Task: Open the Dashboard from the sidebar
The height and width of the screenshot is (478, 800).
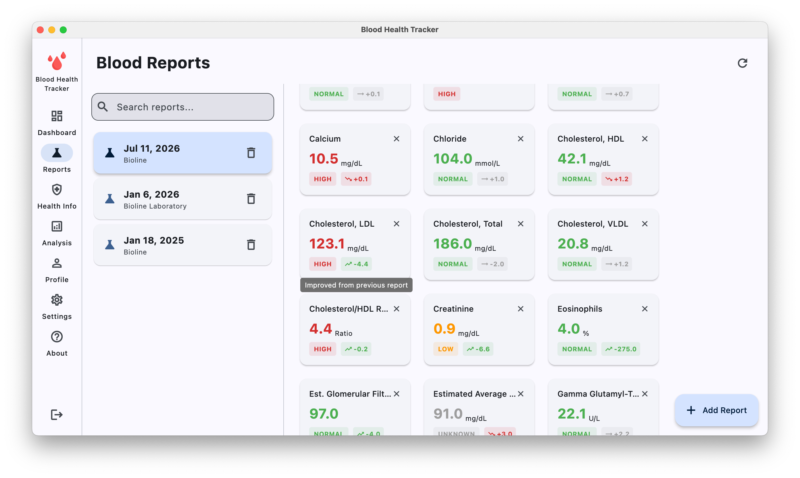Action: click(x=57, y=123)
